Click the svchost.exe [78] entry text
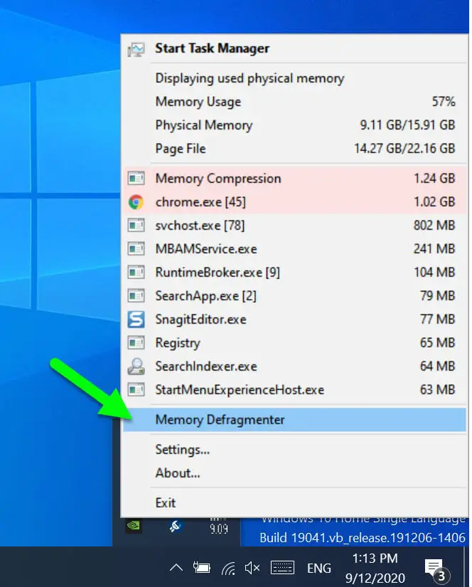 pyautogui.click(x=200, y=226)
